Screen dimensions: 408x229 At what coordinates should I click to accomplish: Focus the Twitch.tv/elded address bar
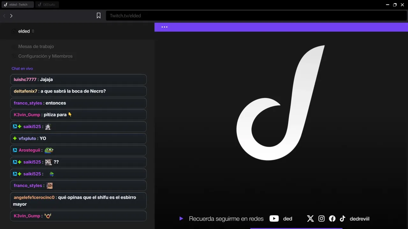pyautogui.click(x=256, y=16)
